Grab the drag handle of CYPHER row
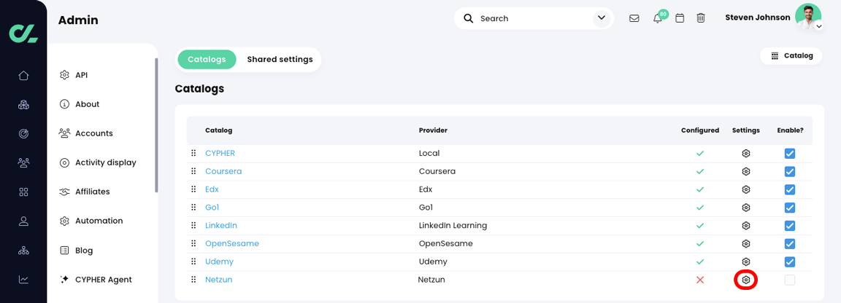Viewport: 841px width, 303px height. tap(193, 153)
